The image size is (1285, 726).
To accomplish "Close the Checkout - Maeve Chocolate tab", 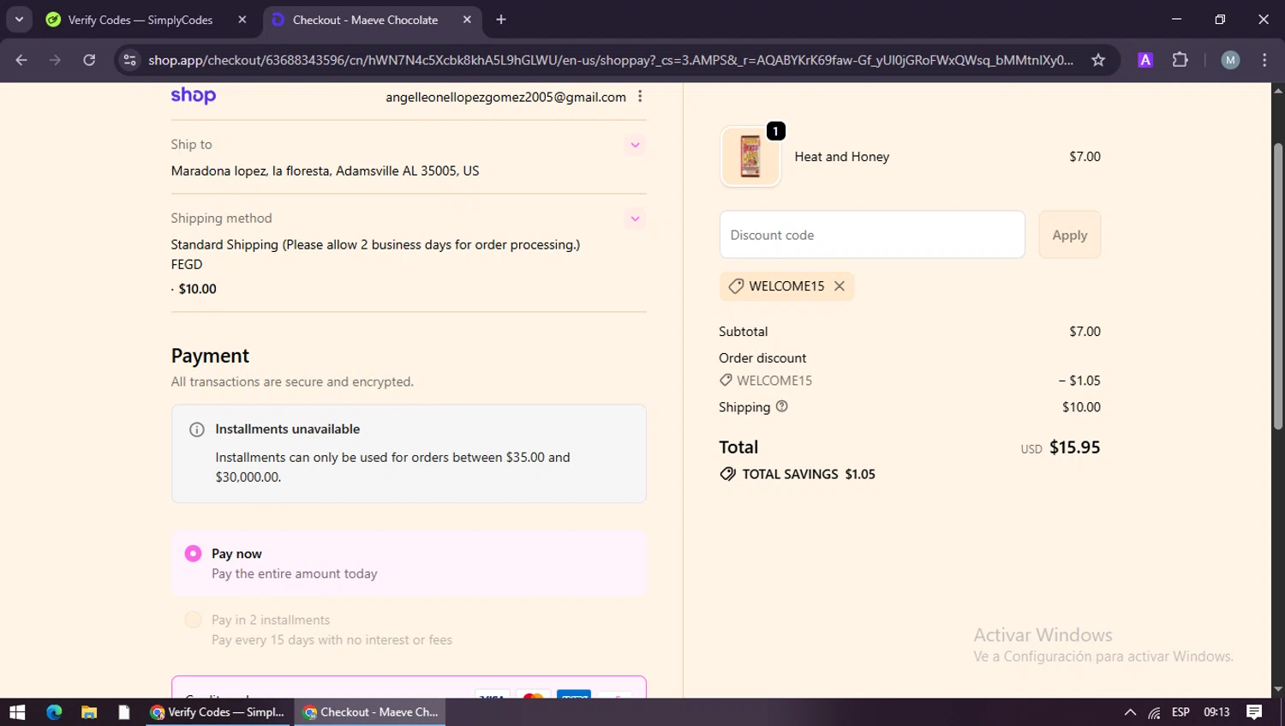I will (x=467, y=20).
